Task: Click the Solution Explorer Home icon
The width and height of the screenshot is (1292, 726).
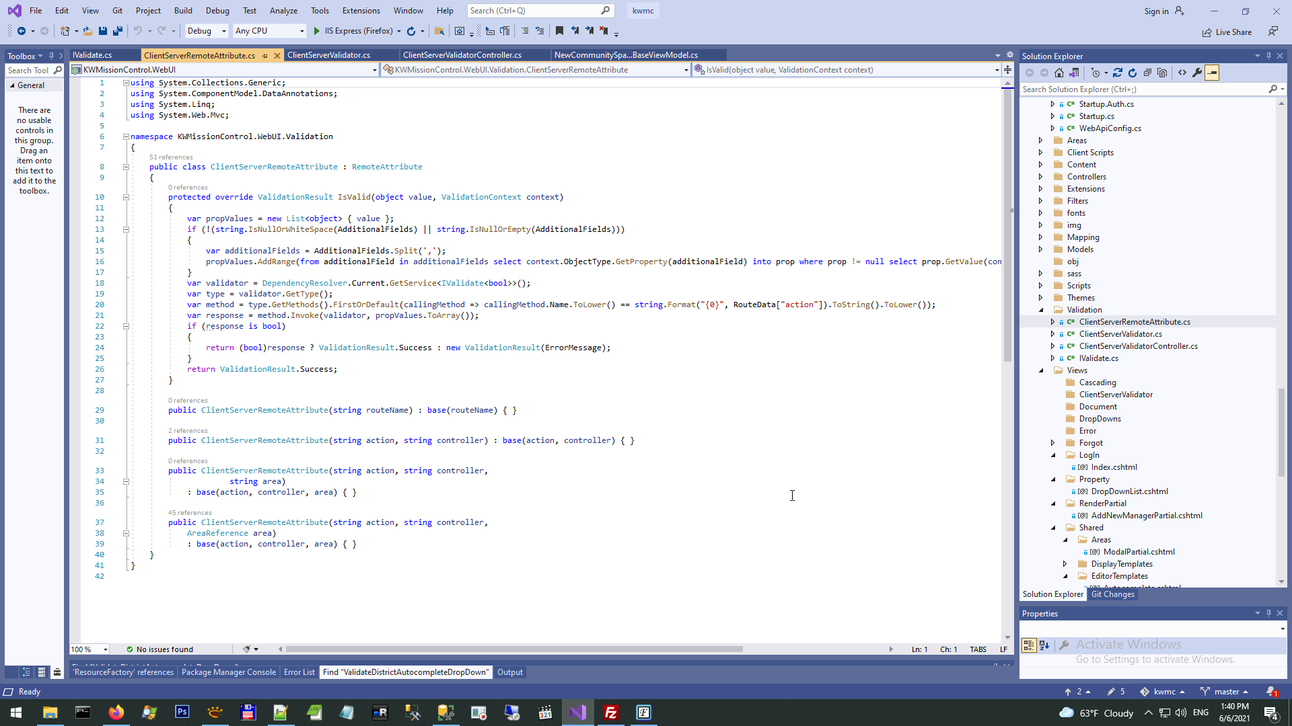Action: coord(1059,73)
